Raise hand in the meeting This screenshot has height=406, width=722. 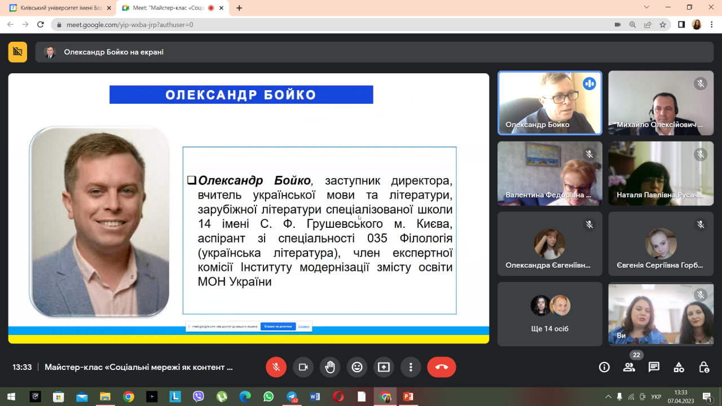pyautogui.click(x=330, y=367)
